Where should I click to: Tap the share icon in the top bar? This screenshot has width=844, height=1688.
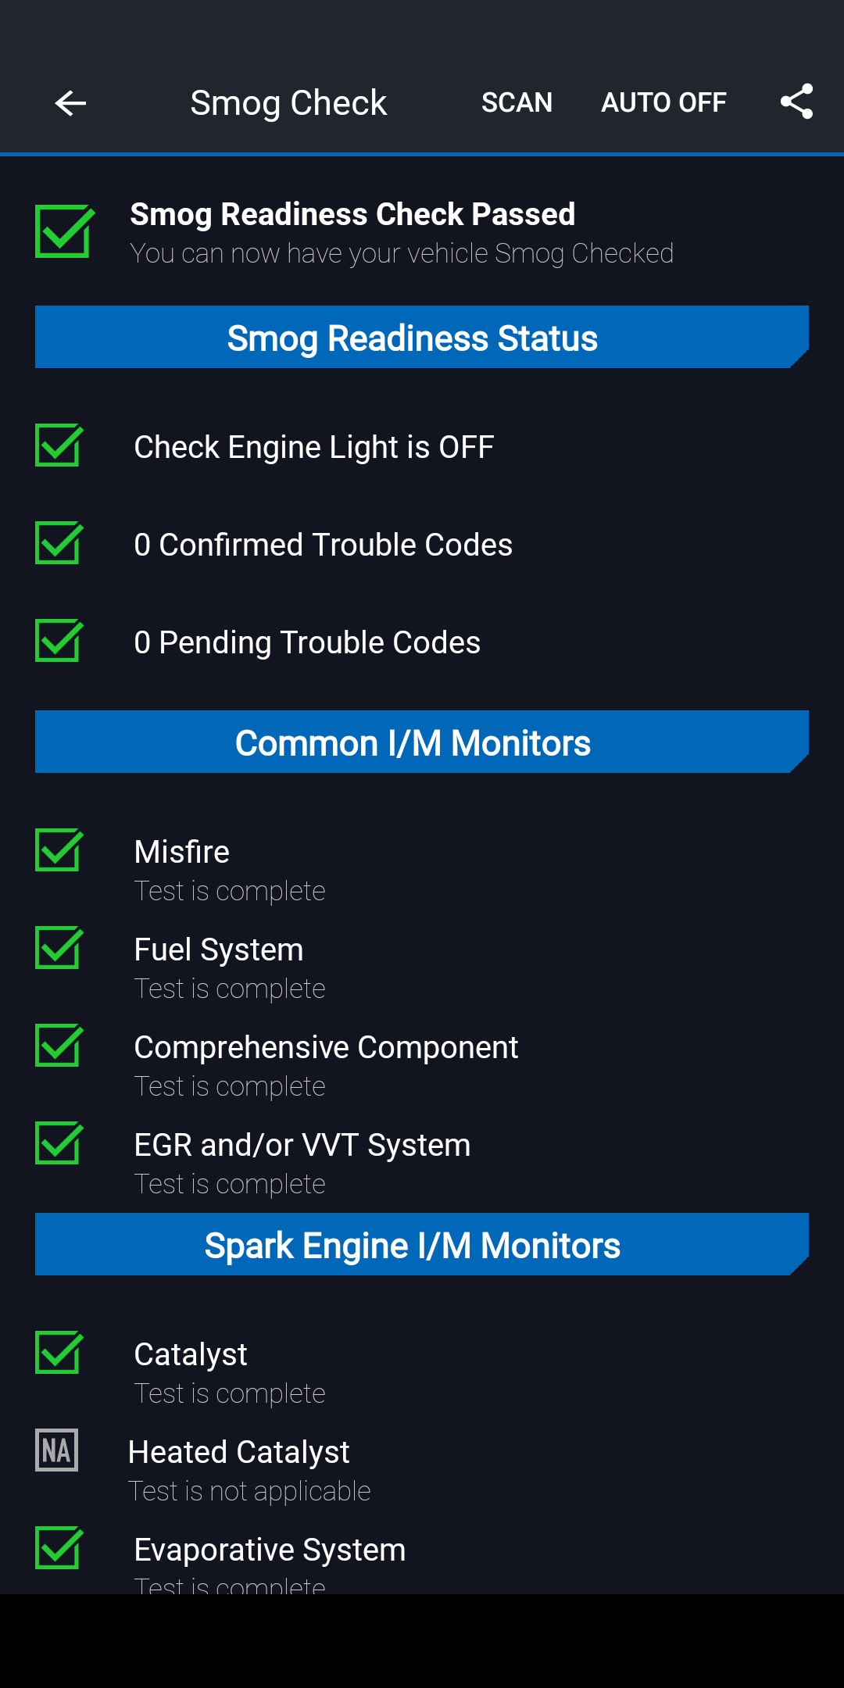point(796,102)
